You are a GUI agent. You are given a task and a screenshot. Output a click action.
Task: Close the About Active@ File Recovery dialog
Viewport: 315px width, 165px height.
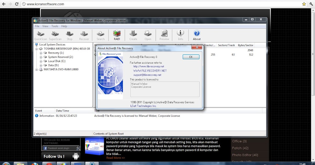click(x=196, y=48)
